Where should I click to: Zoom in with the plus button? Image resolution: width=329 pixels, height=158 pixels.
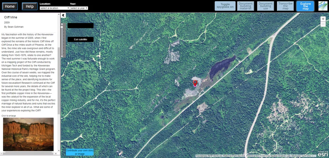(x=323, y=19)
